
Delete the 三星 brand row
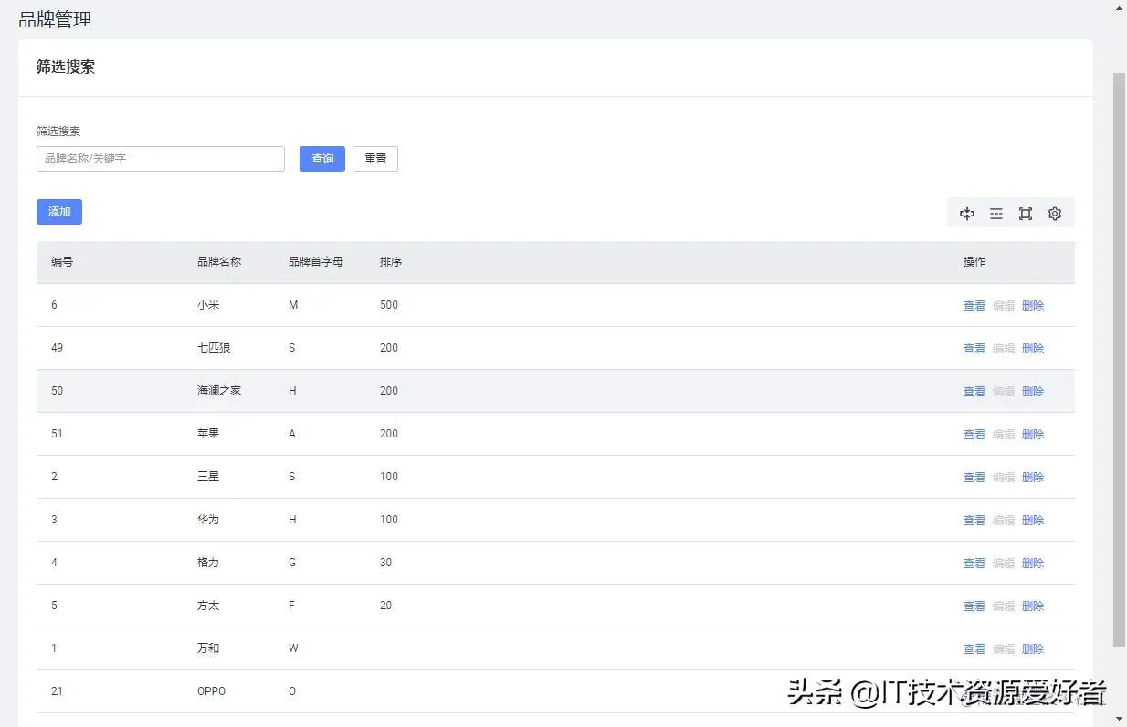click(x=1033, y=478)
